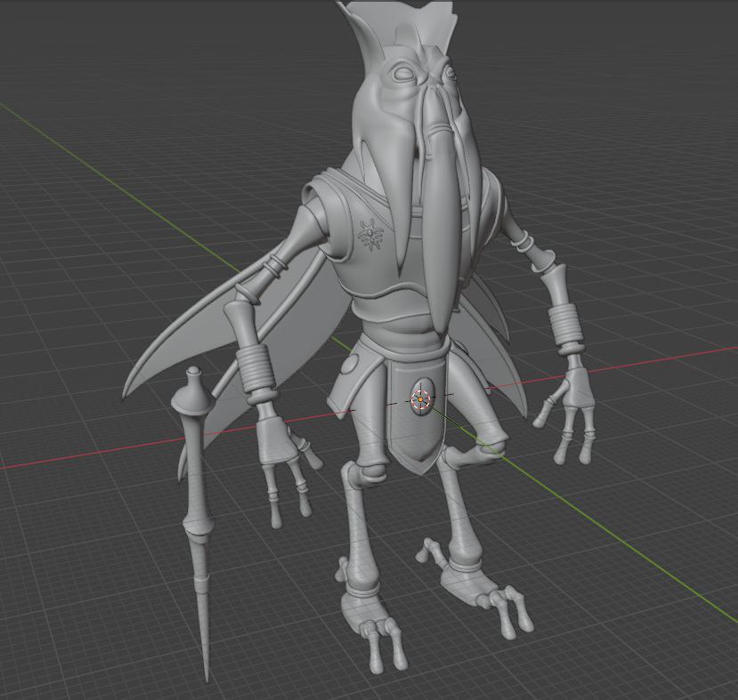Click the 3D cursor on the character's belt
The width and height of the screenshot is (738, 700).
[x=418, y=400]
